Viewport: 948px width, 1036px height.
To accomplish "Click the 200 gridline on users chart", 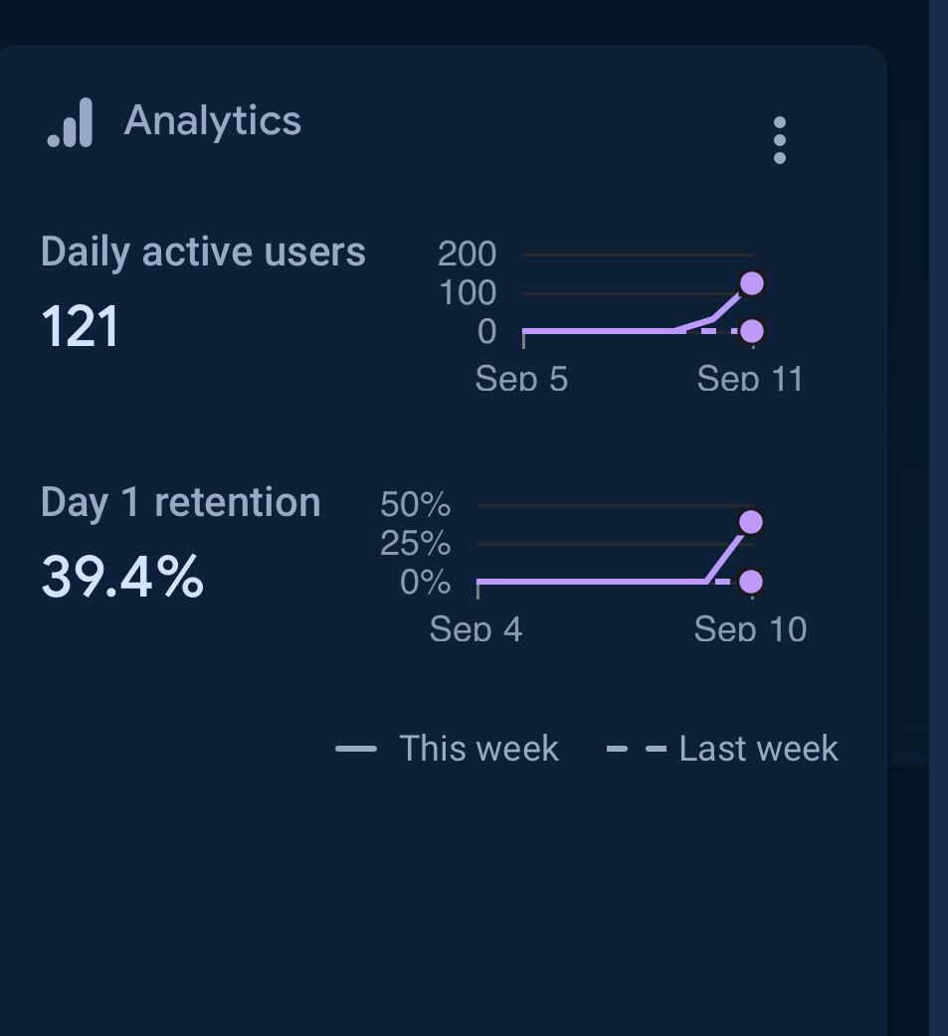I will click(638, 255).
